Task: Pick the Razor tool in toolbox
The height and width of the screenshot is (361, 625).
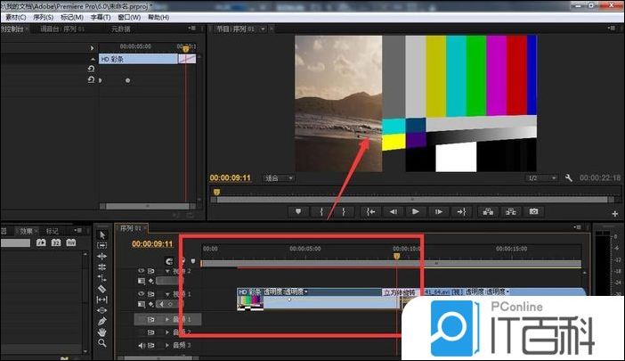Action: 102,289
